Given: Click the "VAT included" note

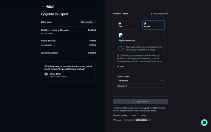Looking at the screenshot, I should [x=47, y=34].
